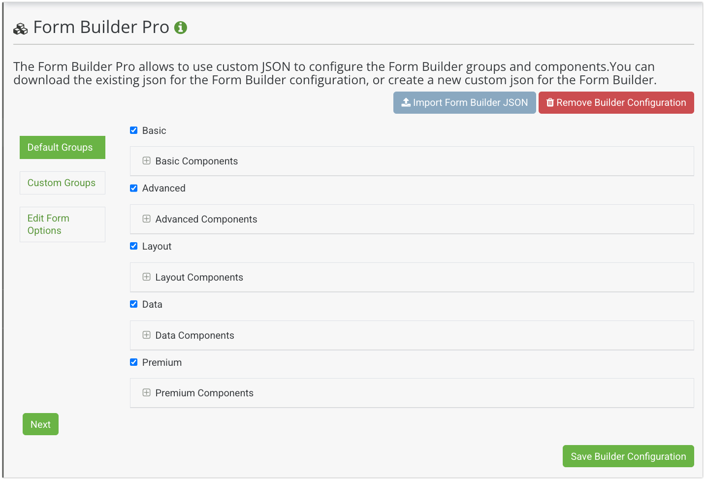Toggle the Premium group checkbox
Viewport: 705px width, 480px height.
point(133,362)
